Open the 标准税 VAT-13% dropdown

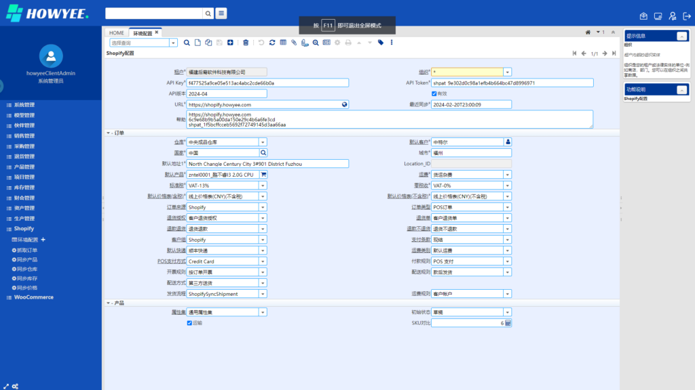click(263, 186)
